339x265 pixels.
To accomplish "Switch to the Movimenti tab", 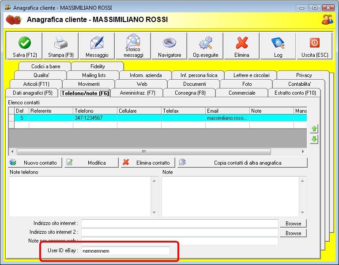I will (89, 84).
